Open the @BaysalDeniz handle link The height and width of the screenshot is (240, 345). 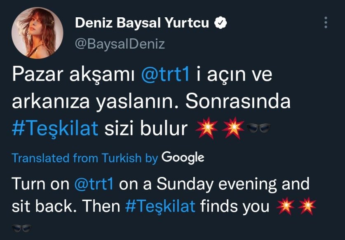120,44
